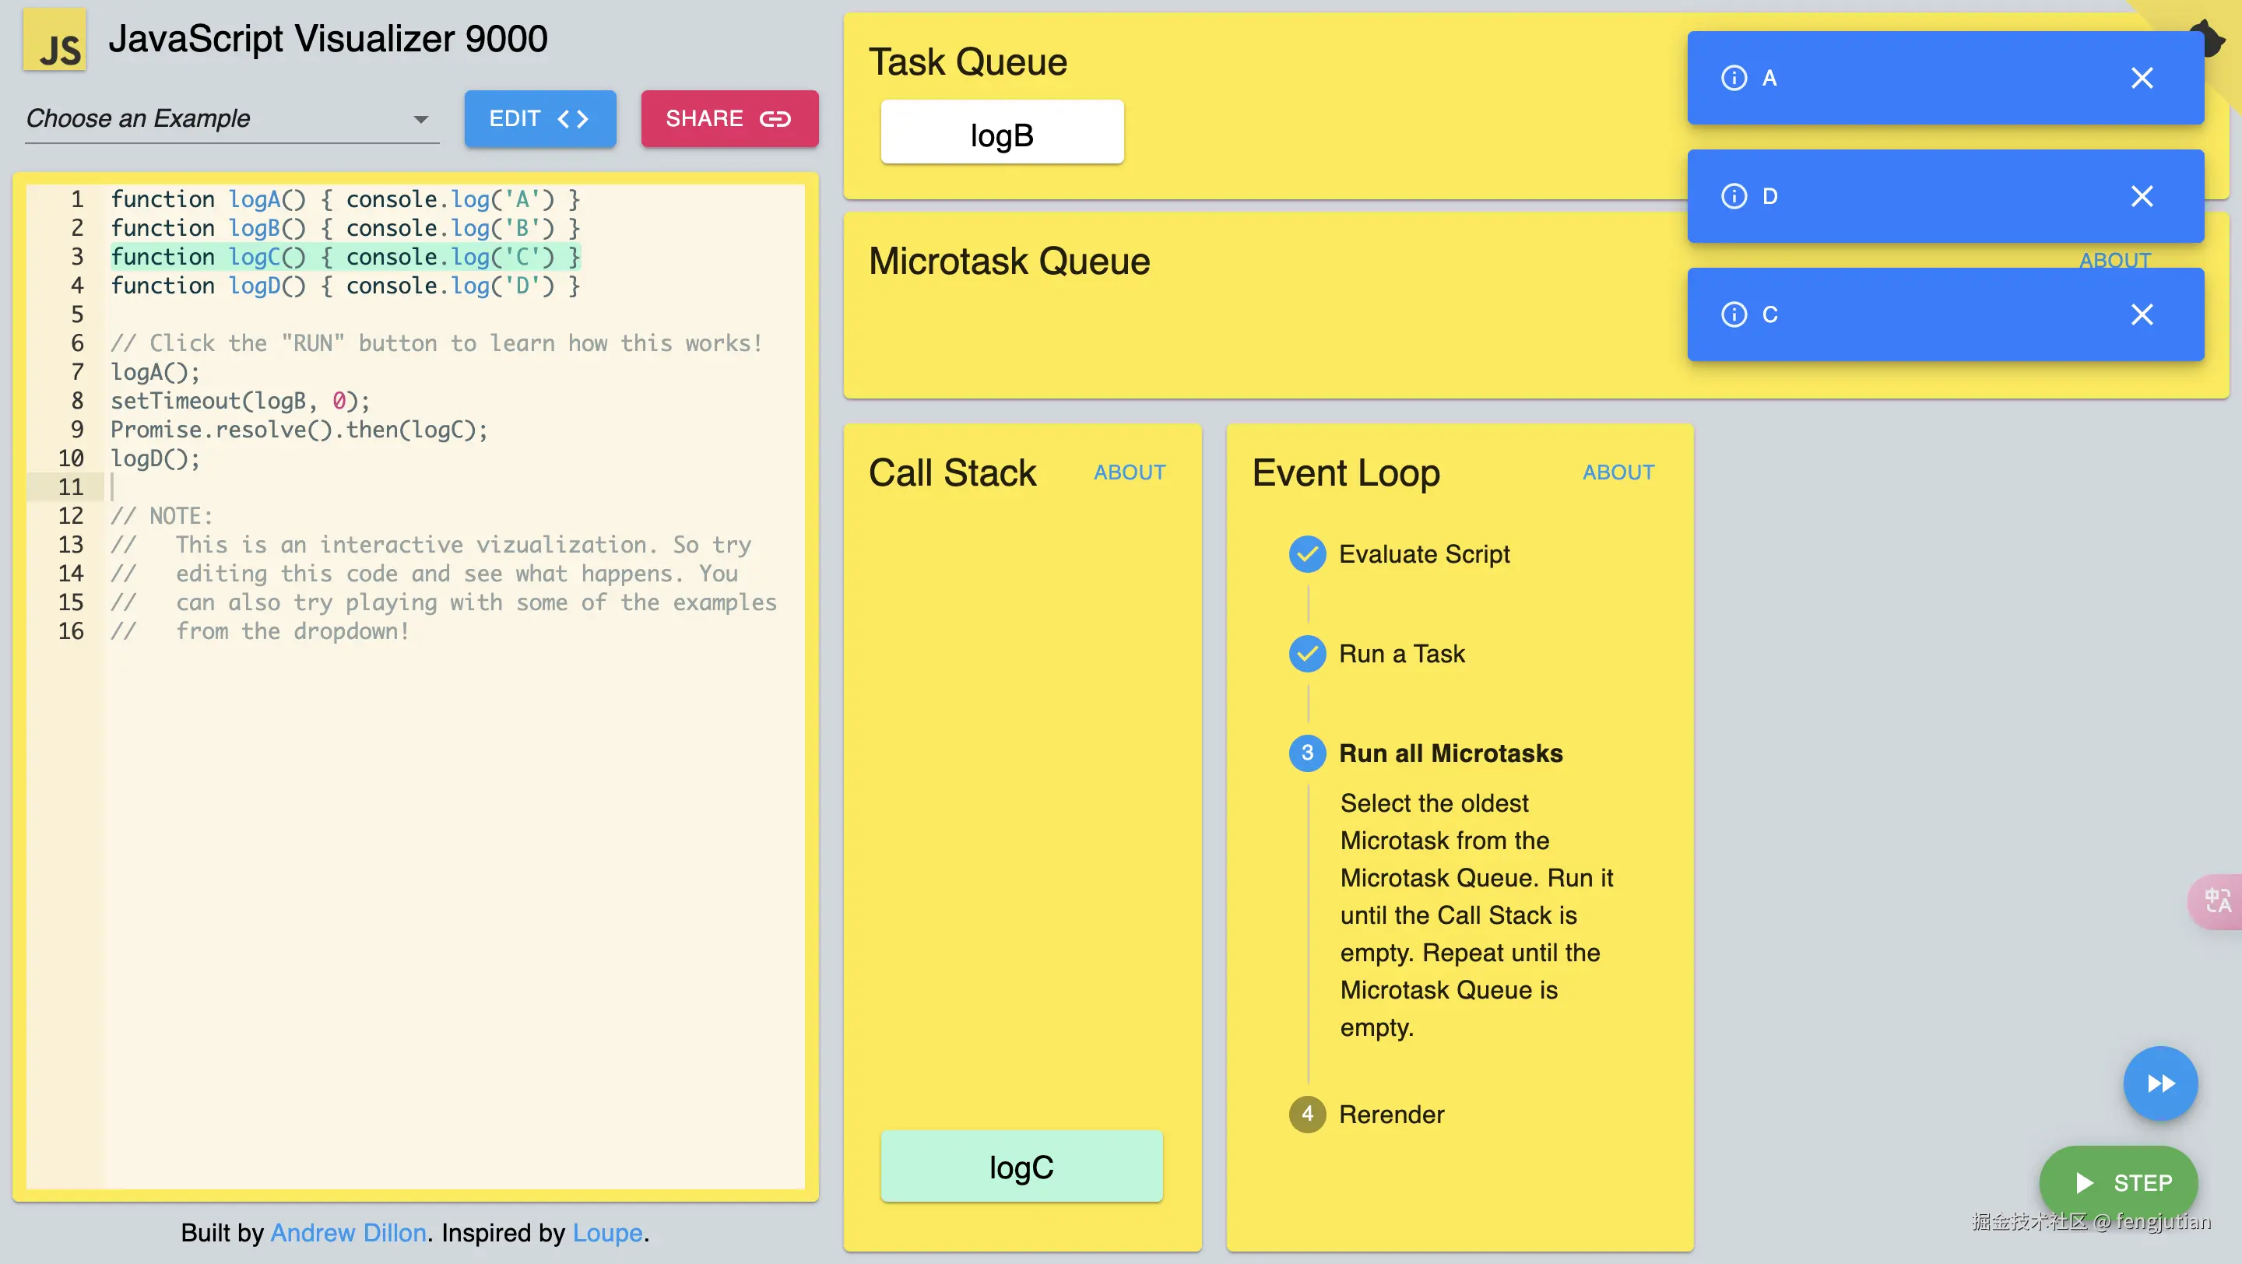Open the Andrew Dillon link
Screen dimensions: 2242x1264
click(348, 1233)
